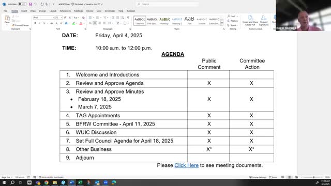This screenshot has height=186, width=331.
Task: Click the Replace button in Editing group
Action: coord(233,21)
